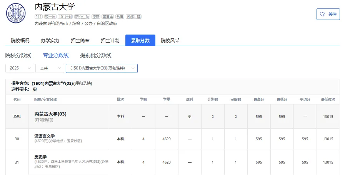Click the location line 内蒙古 呼和浩特市
345x182 pixels.
point(52,23)
